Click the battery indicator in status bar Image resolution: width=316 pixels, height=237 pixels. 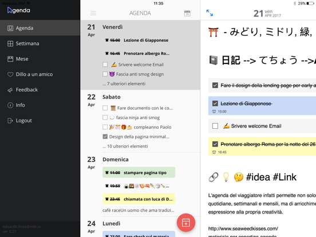[310, 3]
